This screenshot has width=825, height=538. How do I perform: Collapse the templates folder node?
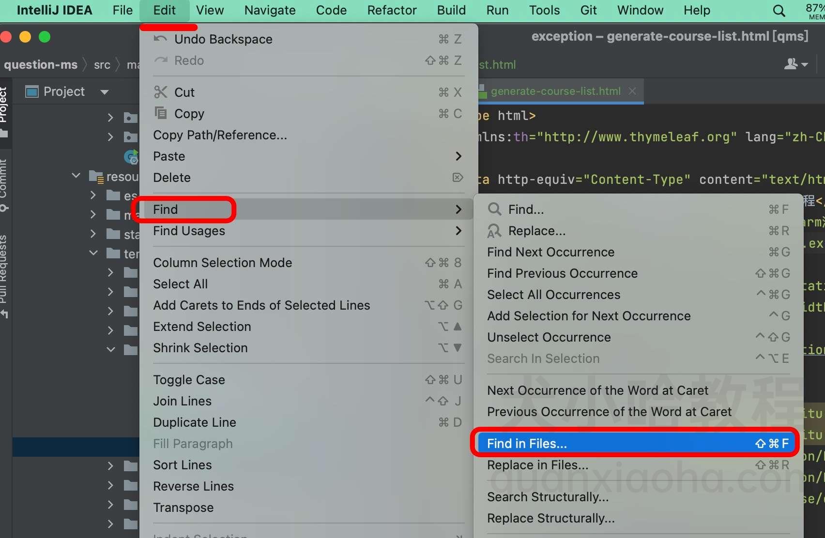(x=93, y=253)
